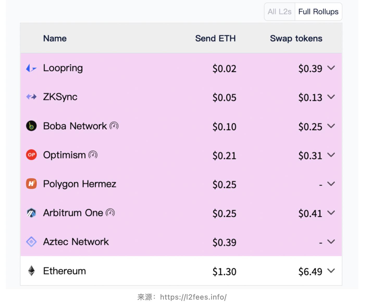374x304 pixels.
Task: Open the l2fees.info source link
Action: [193, 297]
